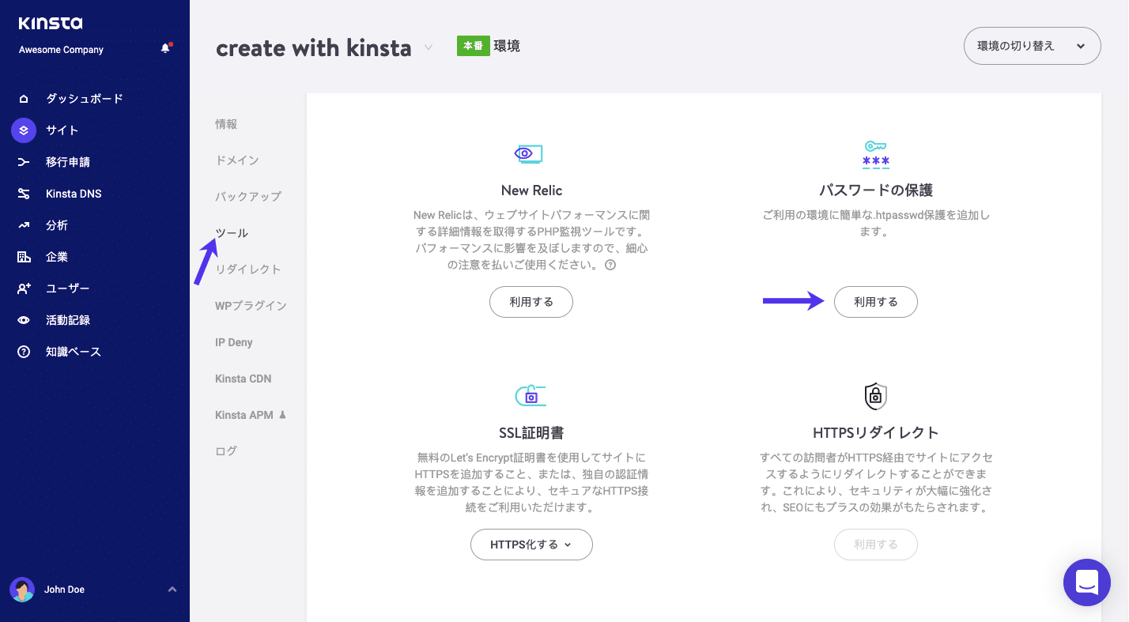
Task: Open Kinsta DNS from the sidebar icon
Action: [x=23, y=193]
